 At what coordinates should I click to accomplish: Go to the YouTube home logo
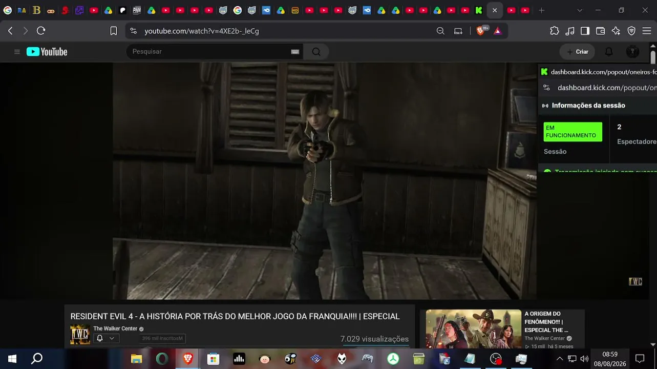point(47,52)
